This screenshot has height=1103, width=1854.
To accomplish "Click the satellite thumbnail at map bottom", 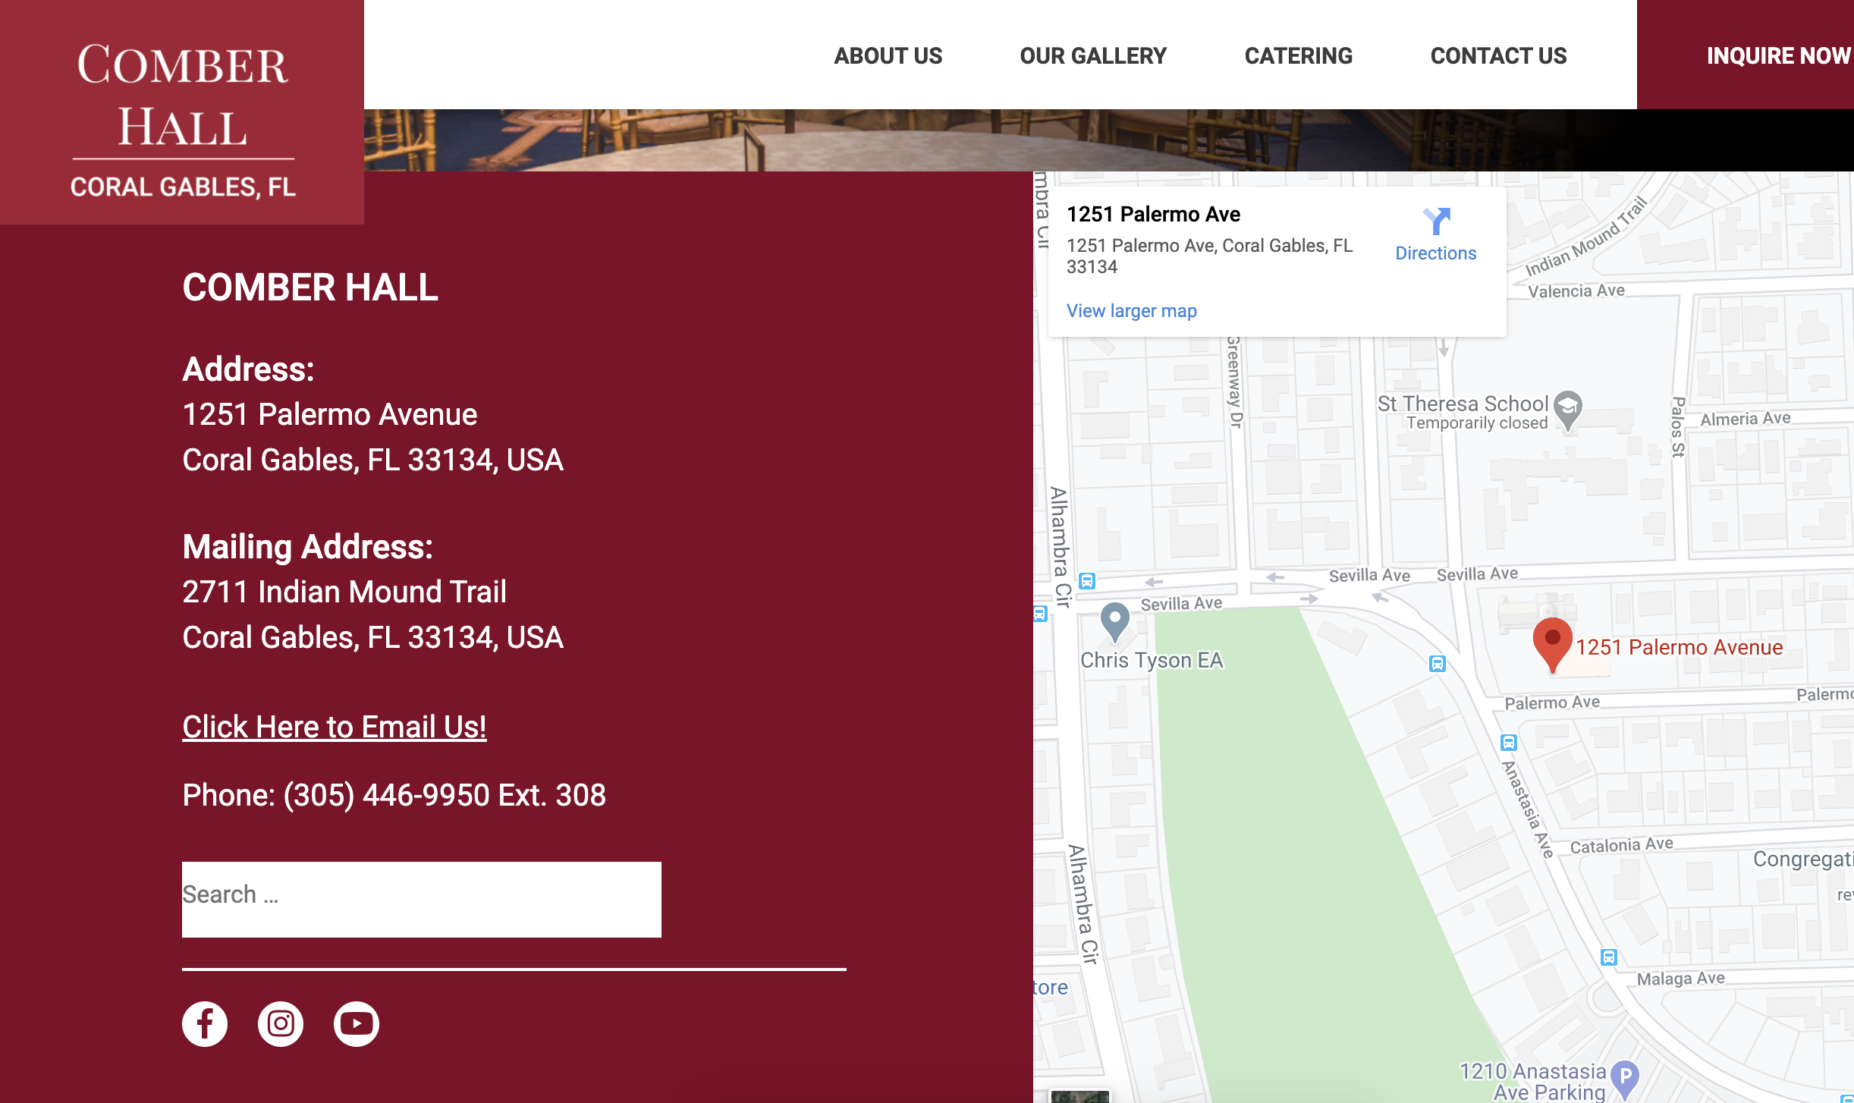I will (x=1079, y=1097).
